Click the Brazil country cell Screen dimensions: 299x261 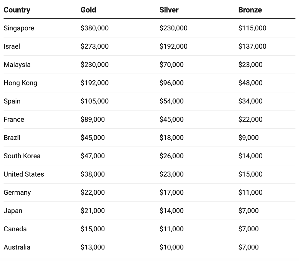coord(12,138)
